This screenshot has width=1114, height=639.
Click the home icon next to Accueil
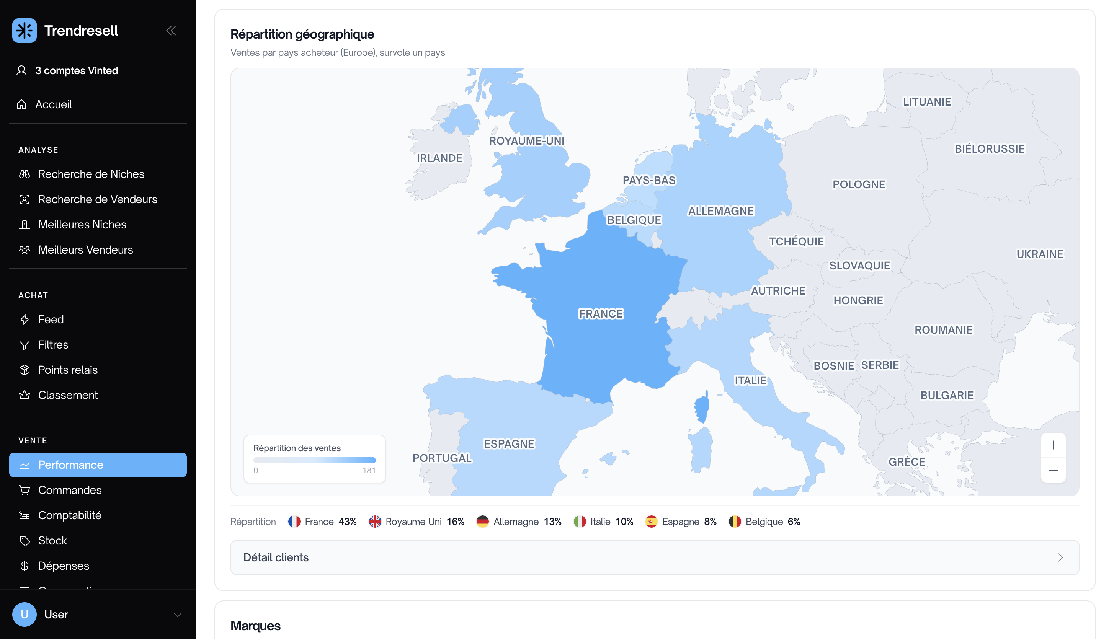pos(21,104)
